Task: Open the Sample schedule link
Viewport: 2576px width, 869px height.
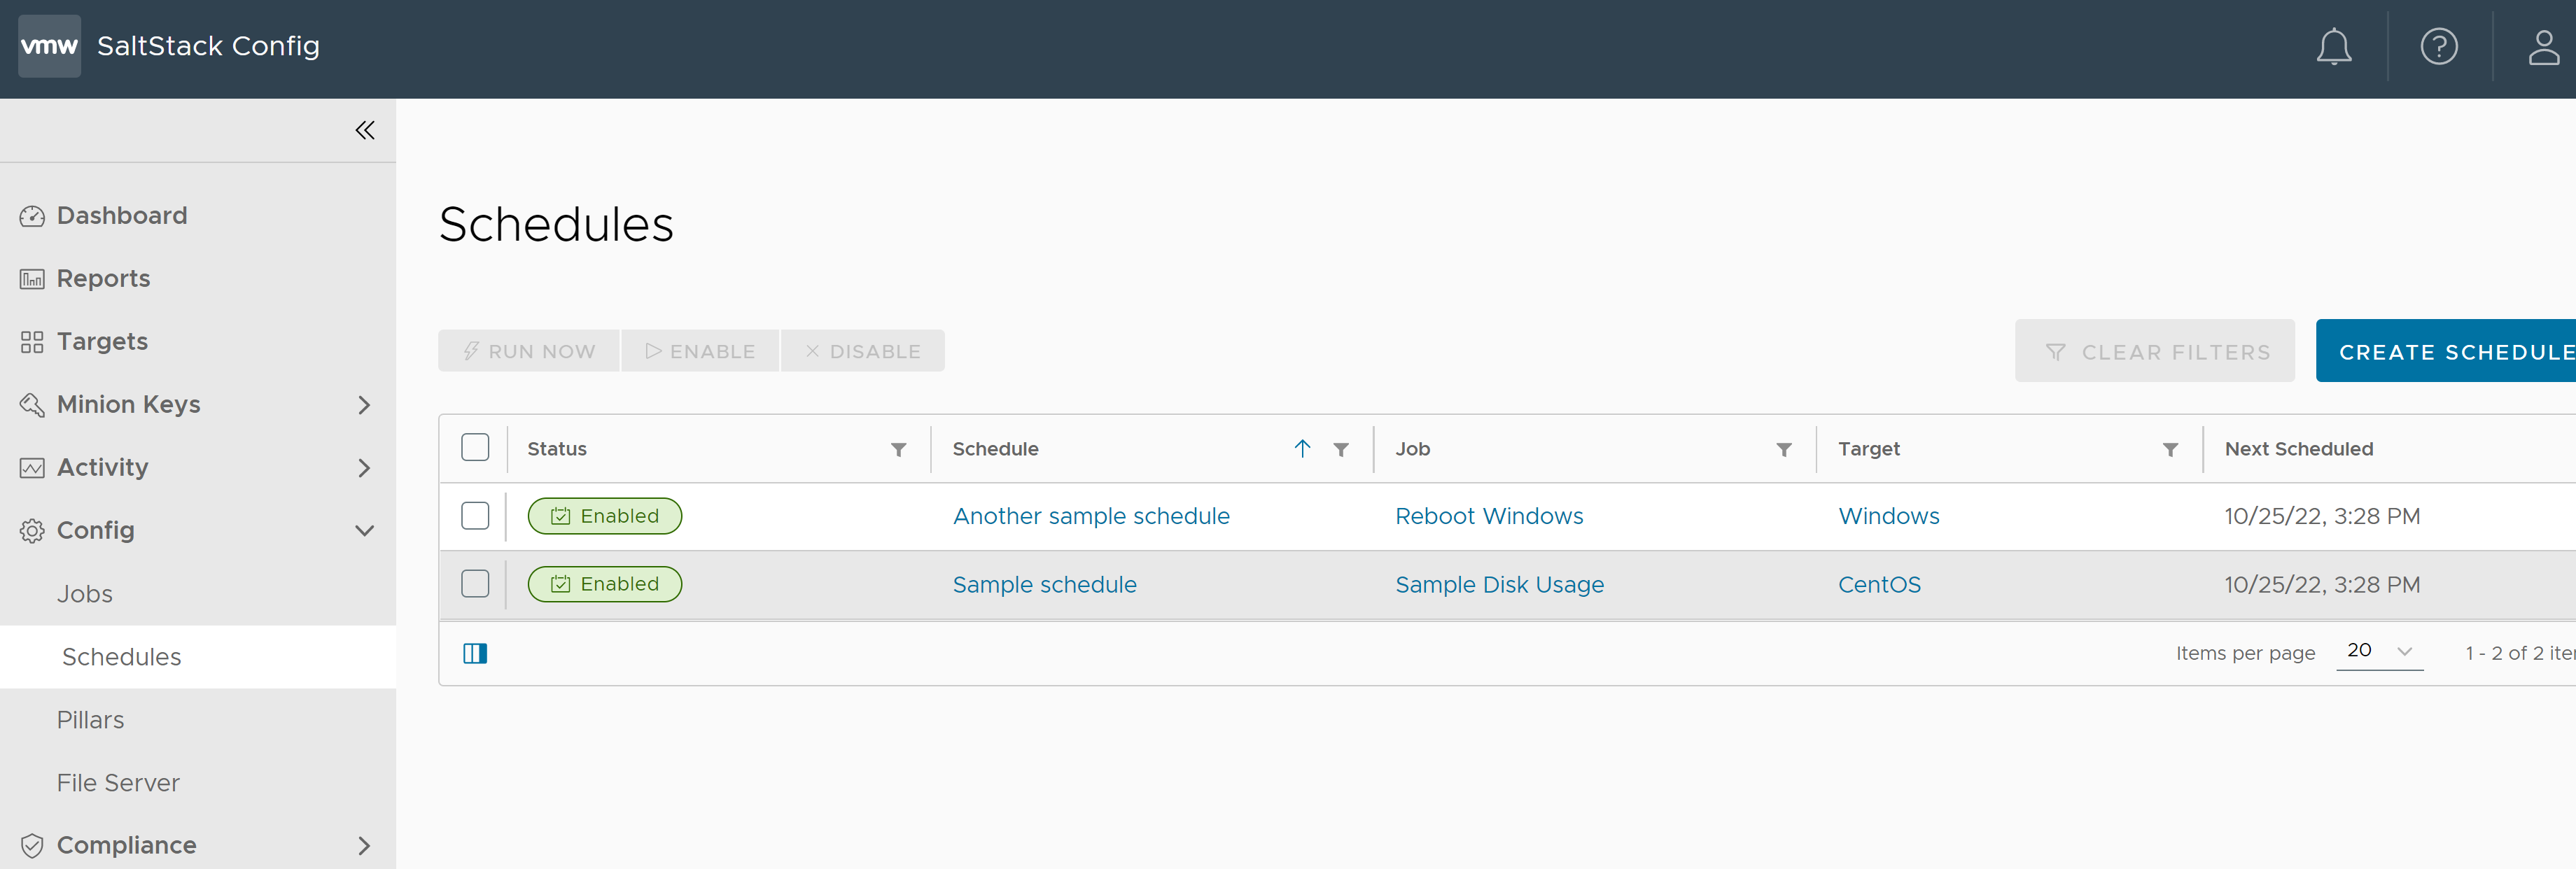Action: tap(1045, 583)
